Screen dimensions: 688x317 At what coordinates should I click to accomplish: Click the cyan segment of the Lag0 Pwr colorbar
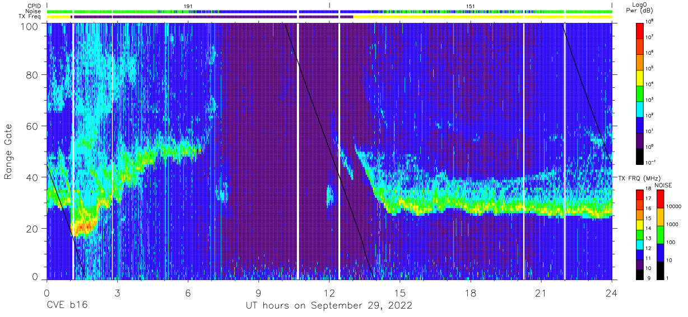click(640, 108)
